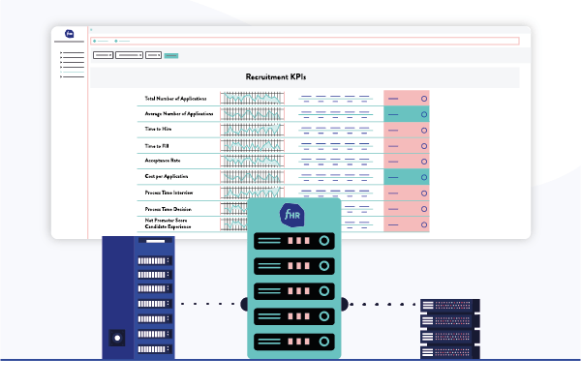Click the 'Net Promoter Score Candidate Experience' label
The image size is (582, 387).
(168, 223)
